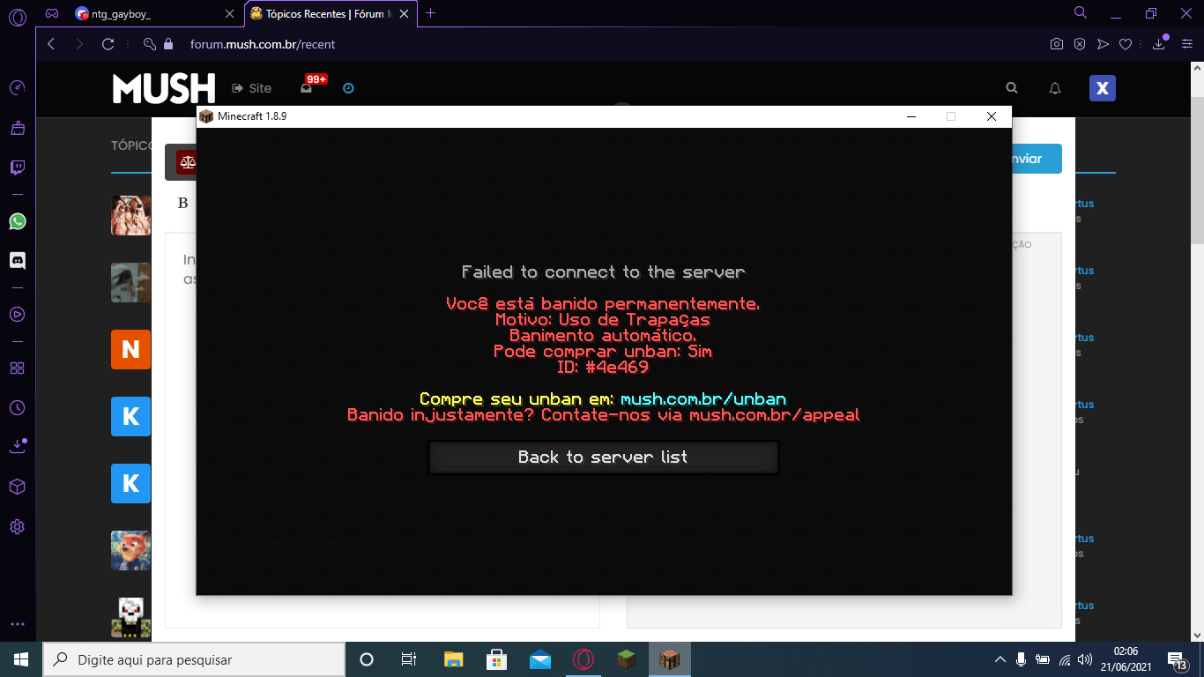Reload the forum page
The image size is (1204, 677).
(x=108, y=44)
